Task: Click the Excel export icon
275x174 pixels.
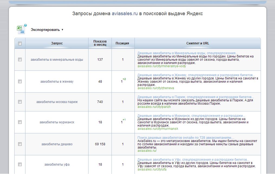Action: click(x=21, y=30)
